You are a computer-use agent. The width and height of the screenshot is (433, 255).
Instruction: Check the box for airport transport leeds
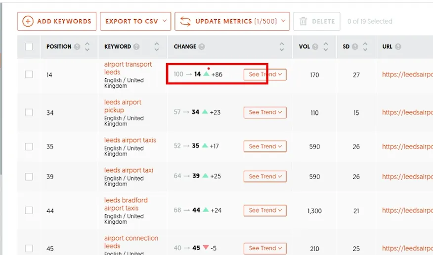pos(29,74)
